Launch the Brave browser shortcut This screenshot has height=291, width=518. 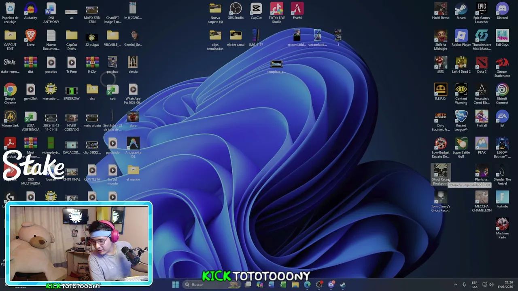pos(30,38)
